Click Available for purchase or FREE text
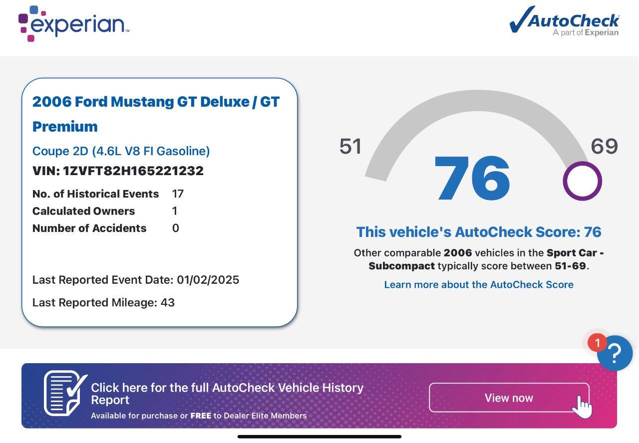 pyautogui.click(x=199, y=416)
